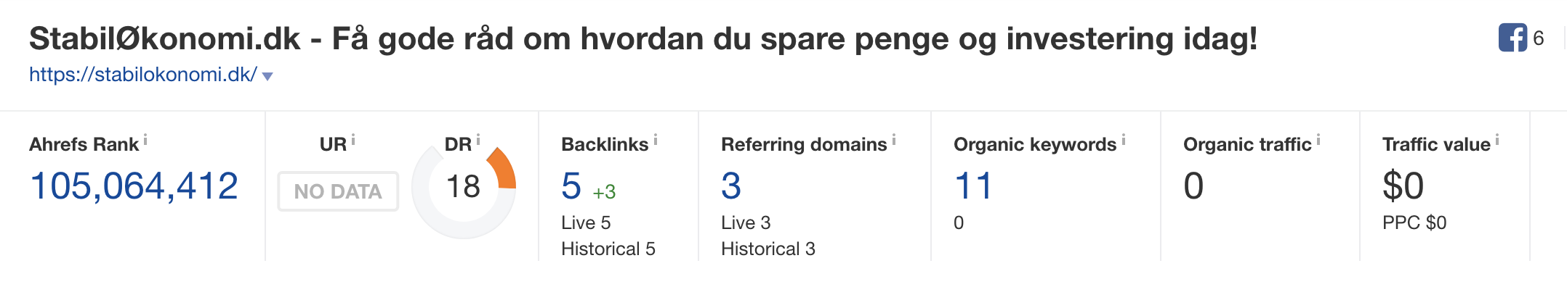Click the UR info icon
The height and width of the screenshot is (287, 1567).
coord(353,140)
